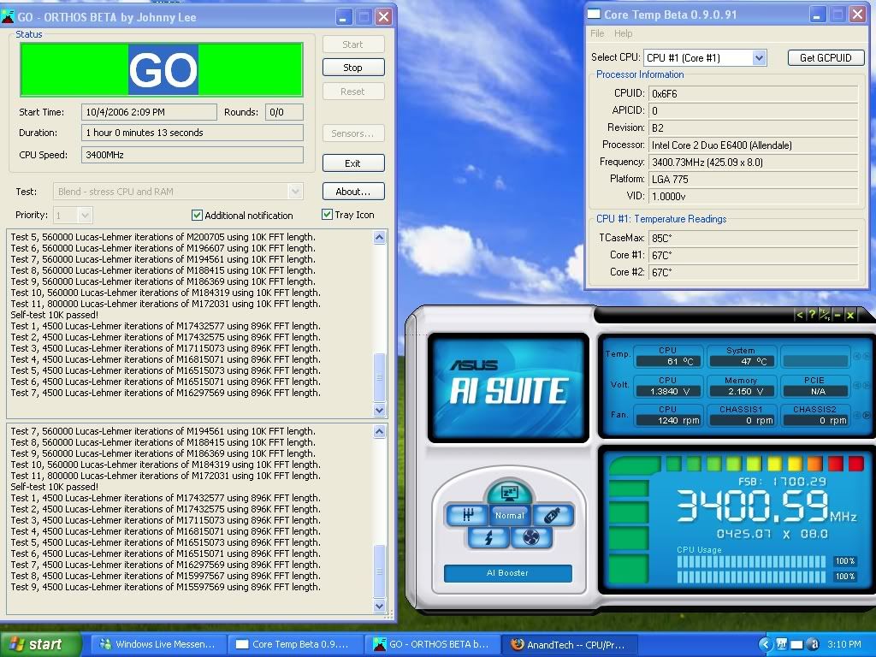Click upper log scrollbar thumb
Image resolution: width=876 pixels, height=657 pixels.
coord(379,377)
